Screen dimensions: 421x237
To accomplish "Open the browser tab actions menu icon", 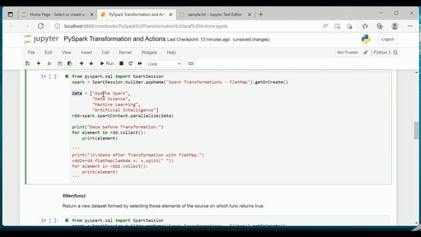I will coord(11,14).
